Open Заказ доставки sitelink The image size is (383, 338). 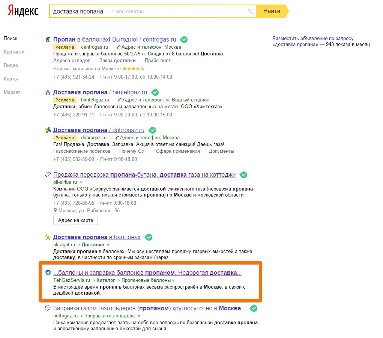(x=117, y=60)
